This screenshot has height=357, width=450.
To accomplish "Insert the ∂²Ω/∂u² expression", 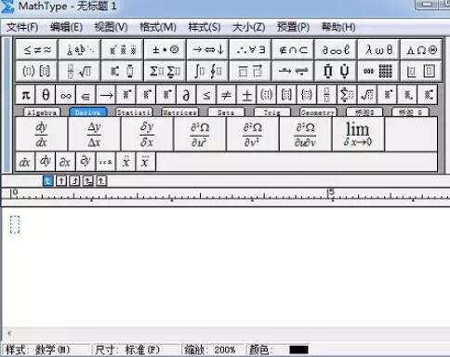I will [200, 134].
